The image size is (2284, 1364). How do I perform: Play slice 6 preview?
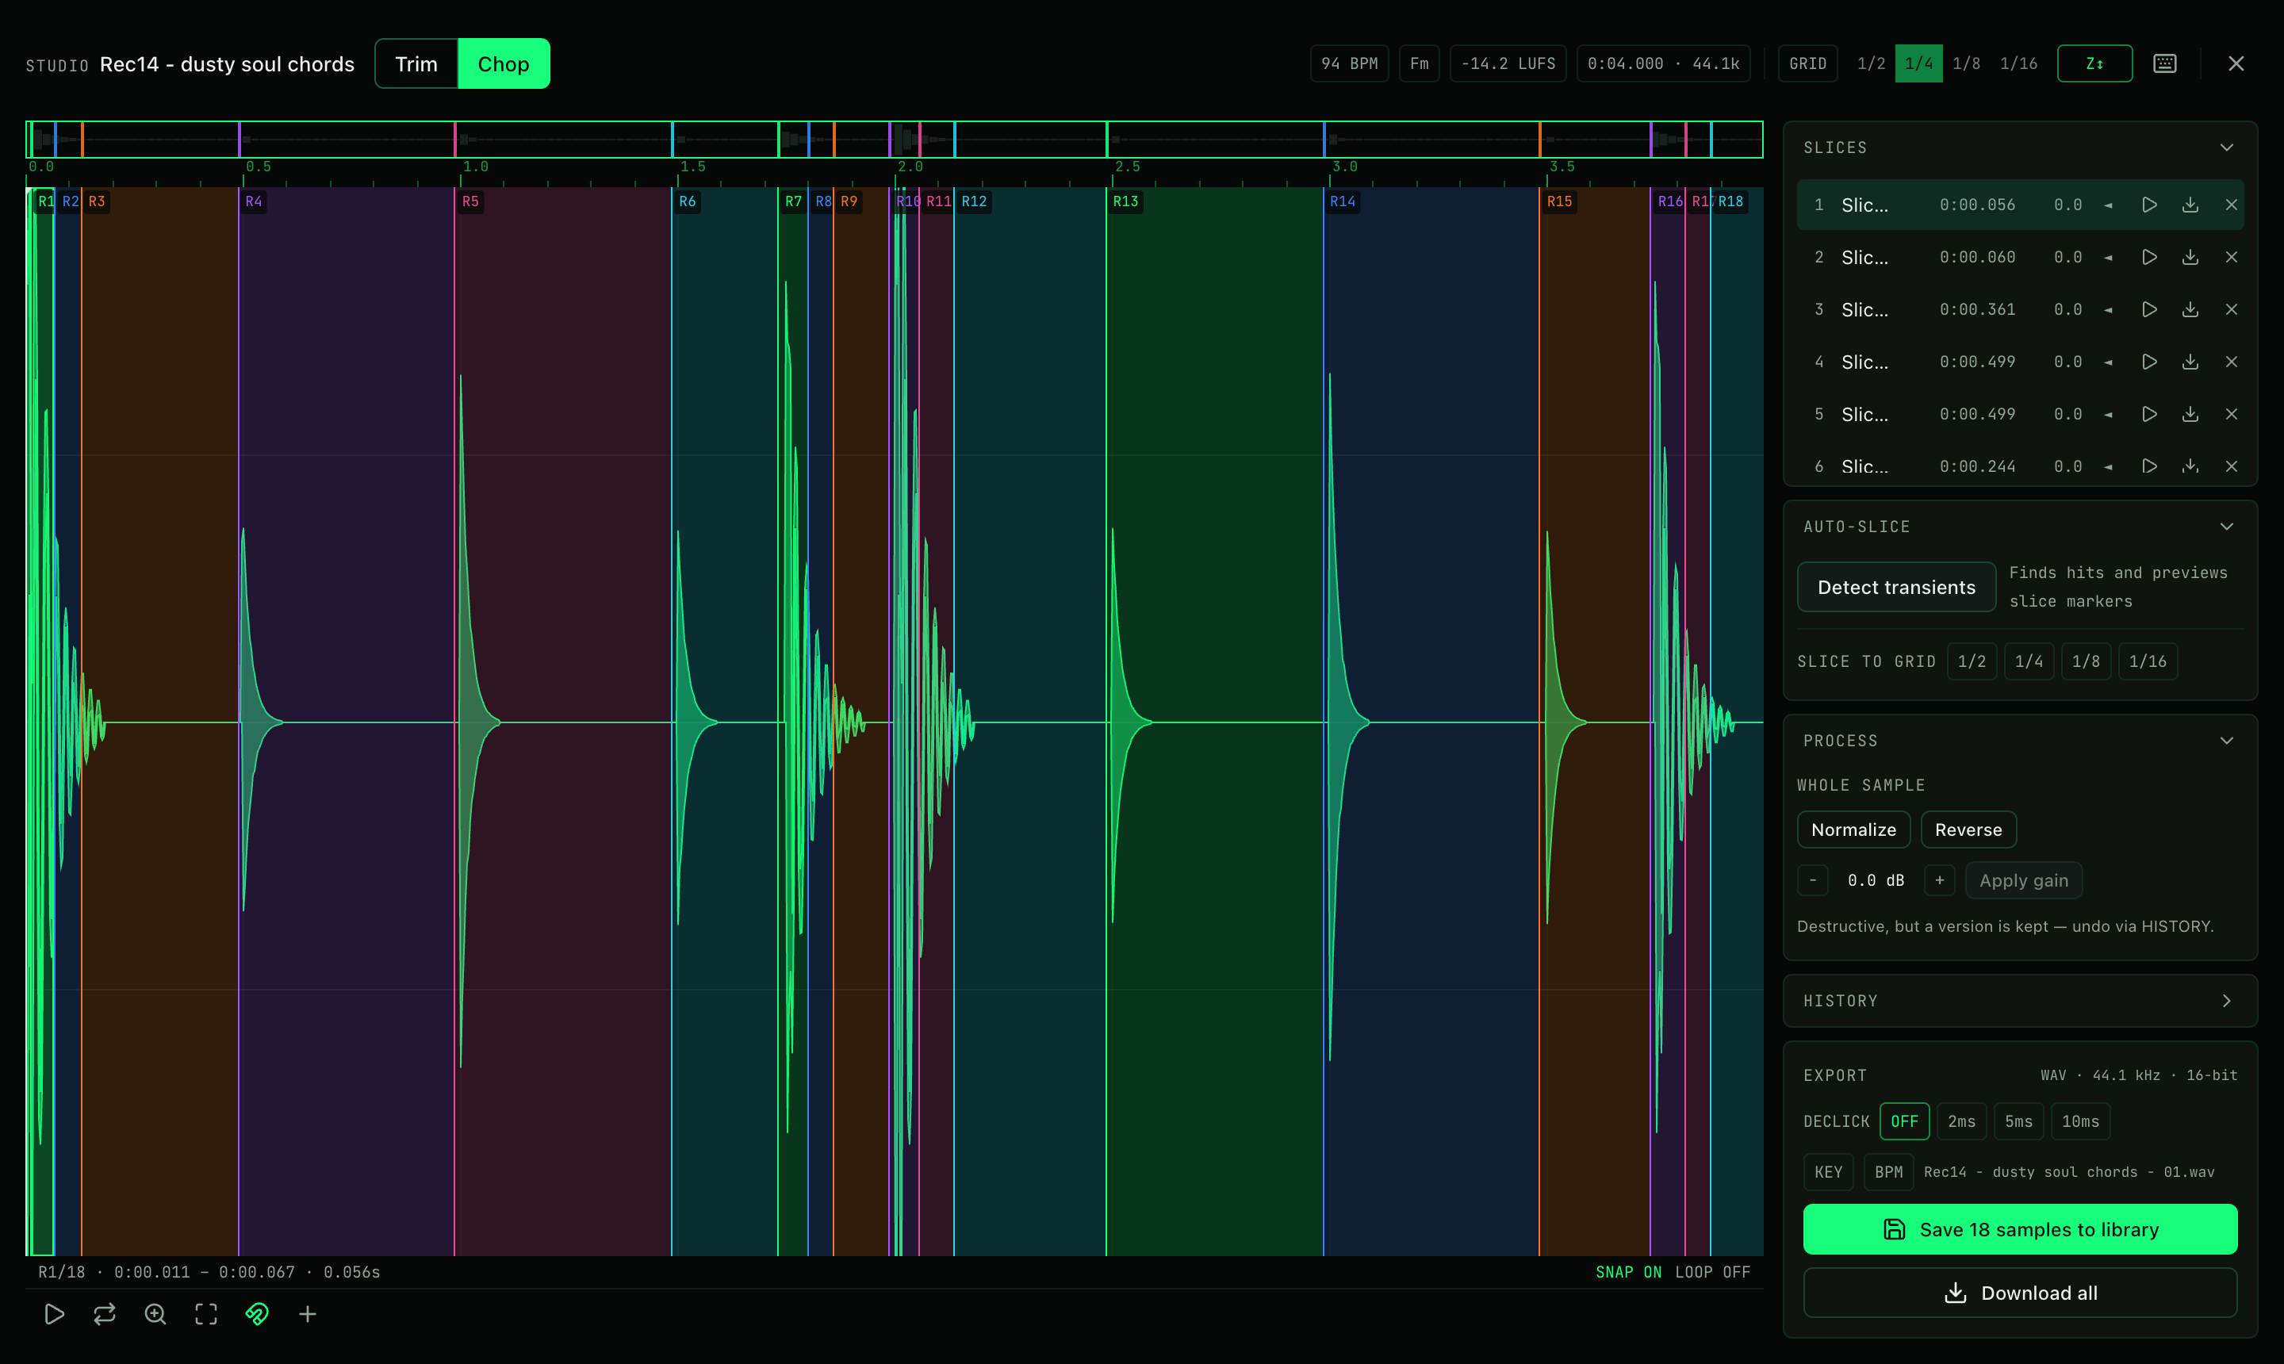coord(2149,467)
